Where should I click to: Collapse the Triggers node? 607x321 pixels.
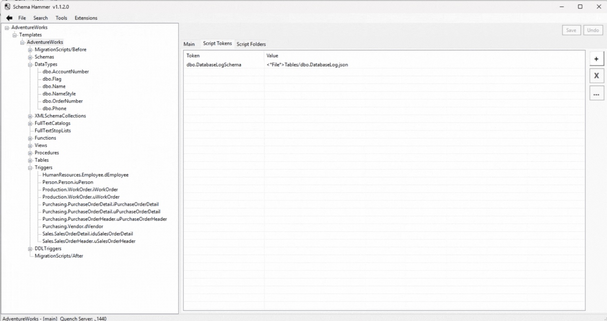(x=30, y=167)
